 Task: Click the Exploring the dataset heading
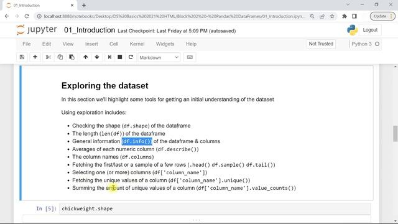click(x=105, y=86)
